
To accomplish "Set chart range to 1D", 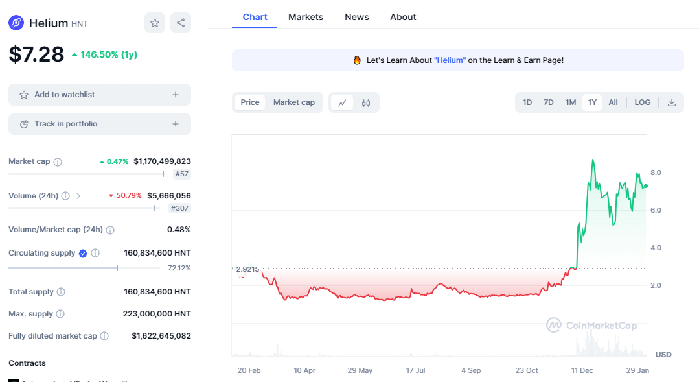I will 527,102.
